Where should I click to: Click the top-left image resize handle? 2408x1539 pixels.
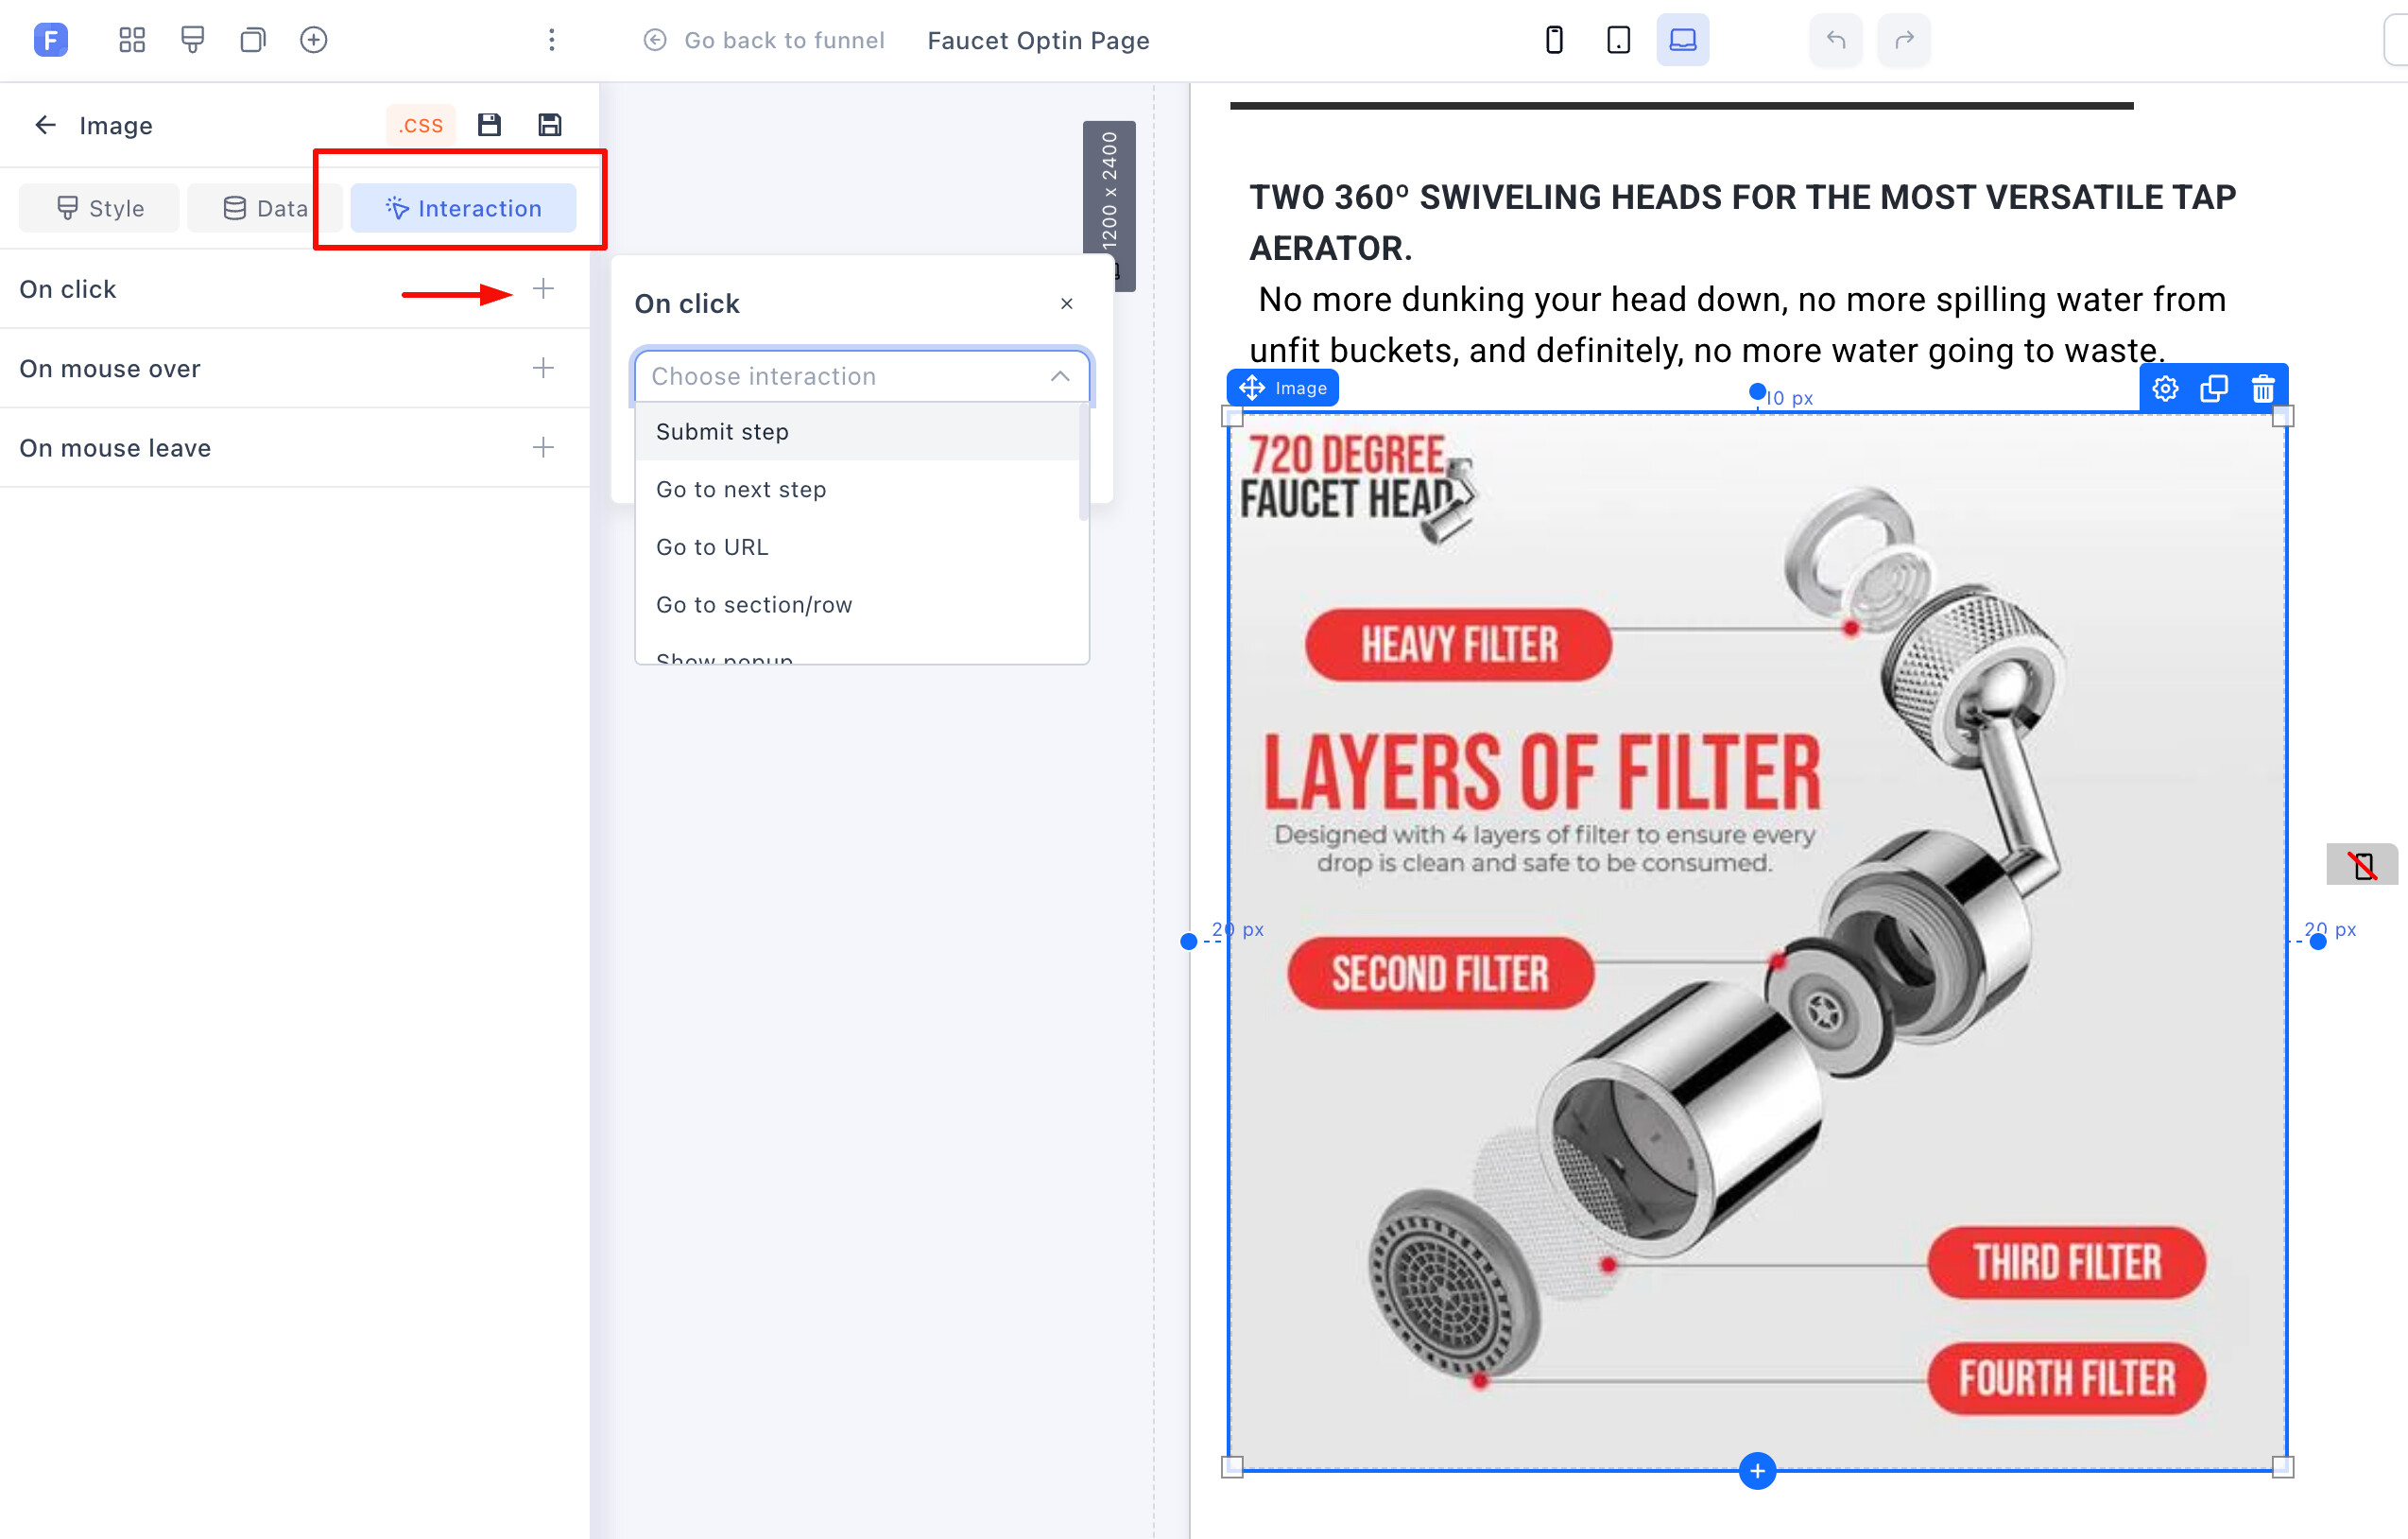coord(1232,416)
